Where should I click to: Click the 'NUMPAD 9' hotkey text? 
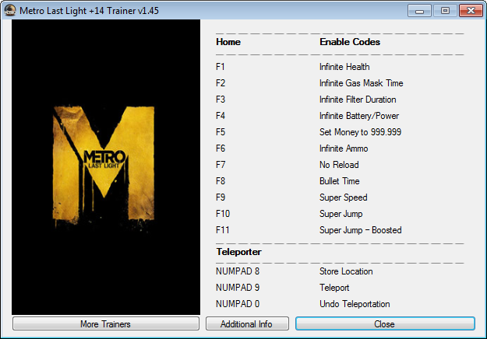238,288
